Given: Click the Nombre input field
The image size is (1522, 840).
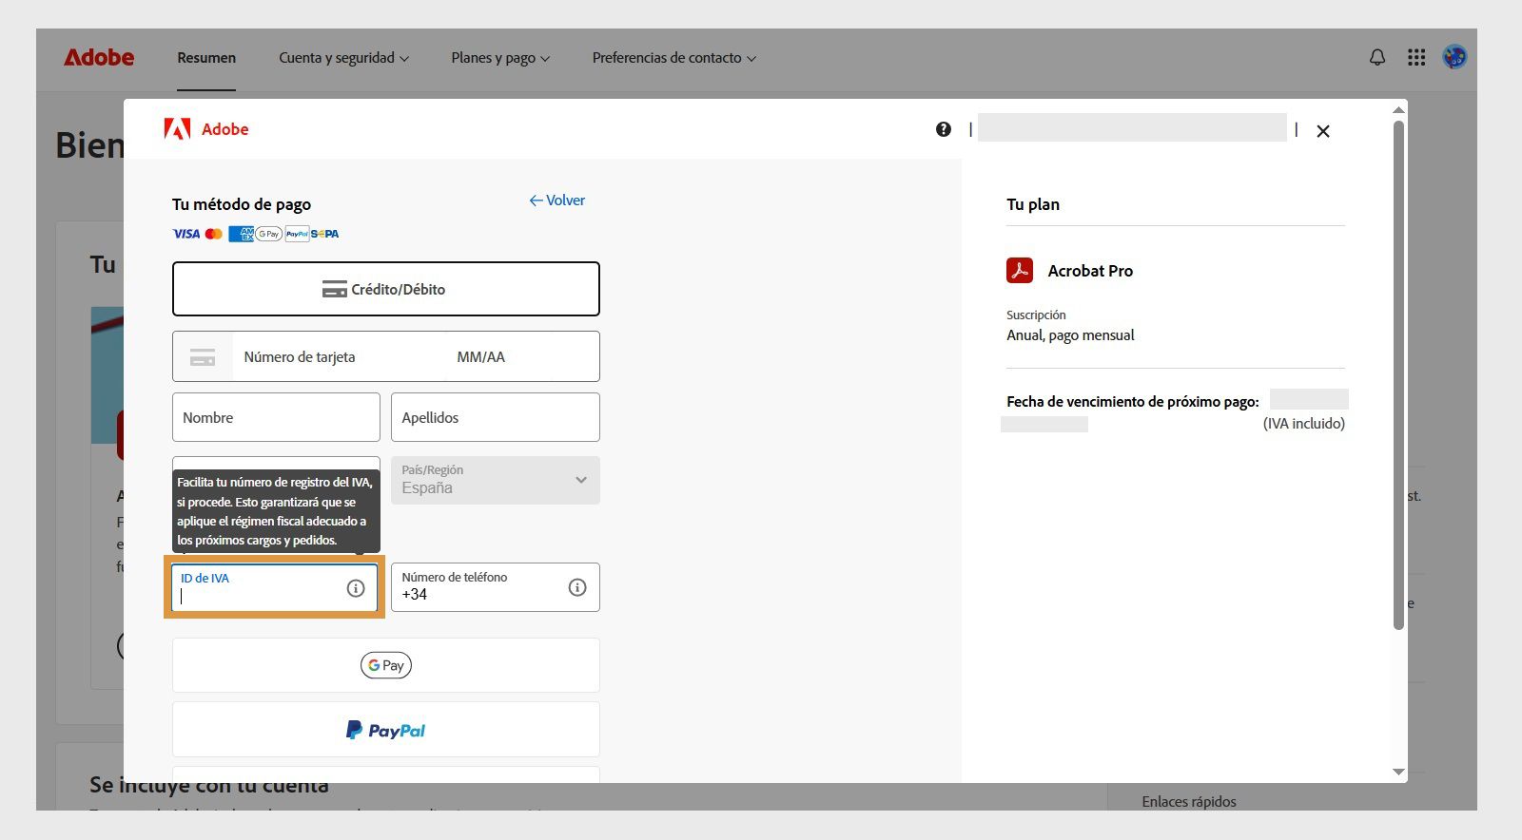Looking at the screenshot, I should (276, 417).
